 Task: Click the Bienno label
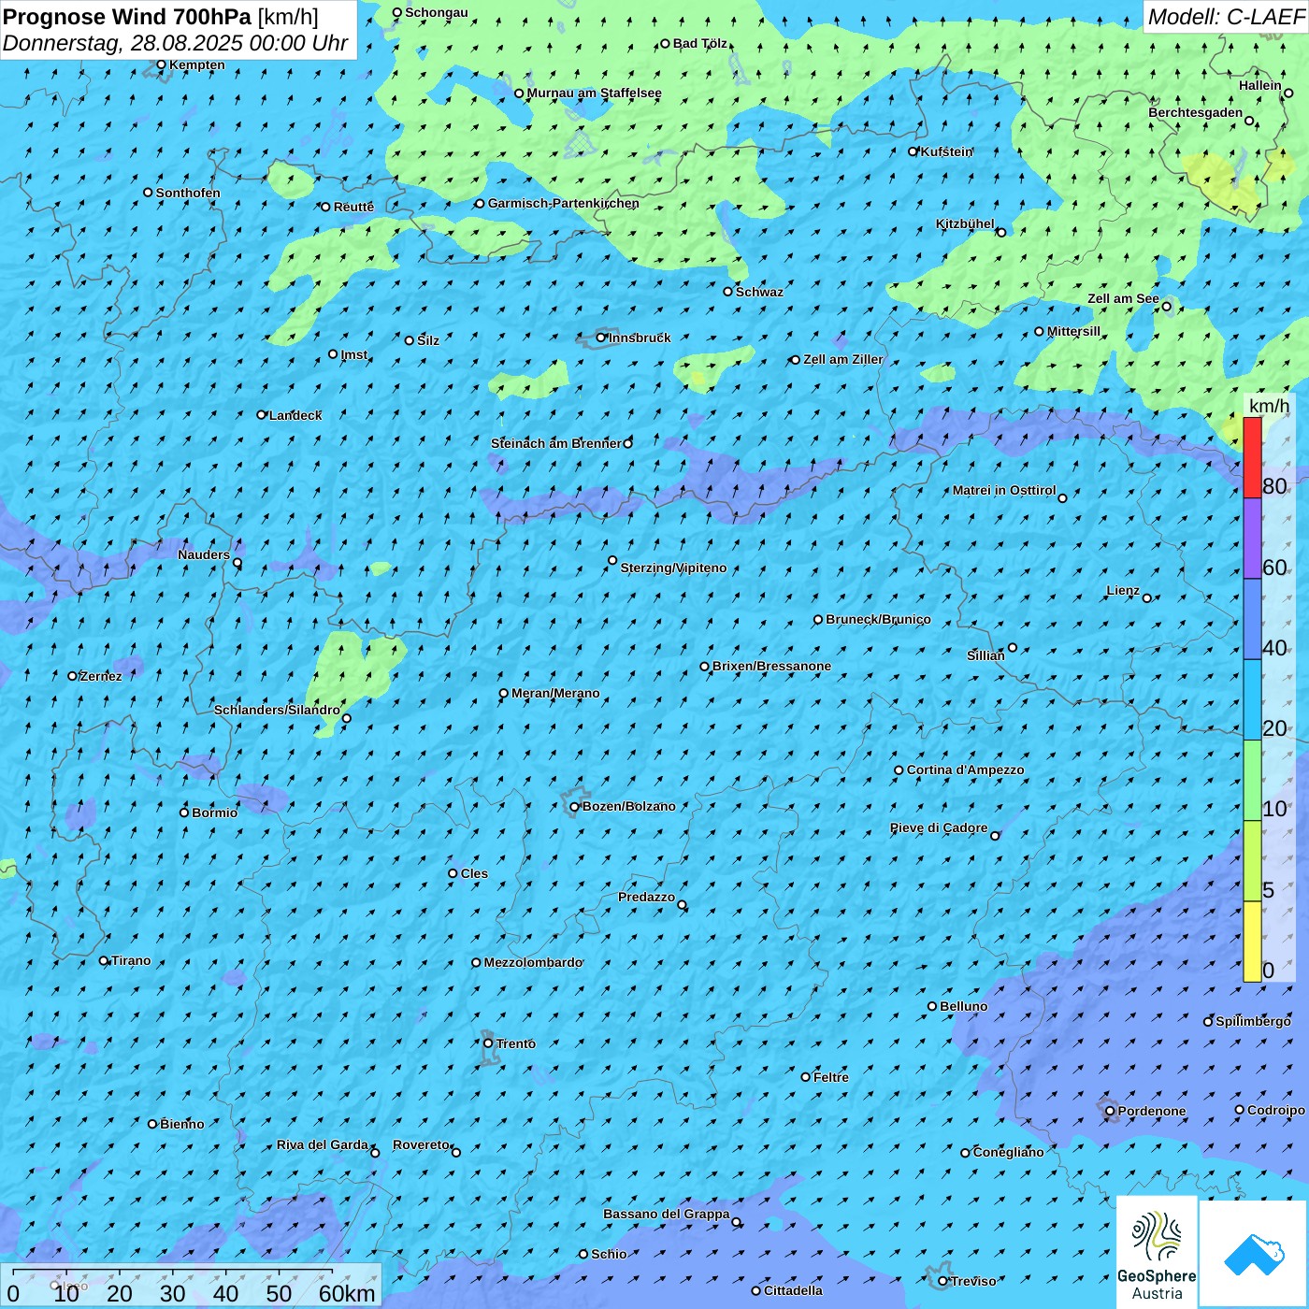pyautogui.click(x=181, y=1124)
